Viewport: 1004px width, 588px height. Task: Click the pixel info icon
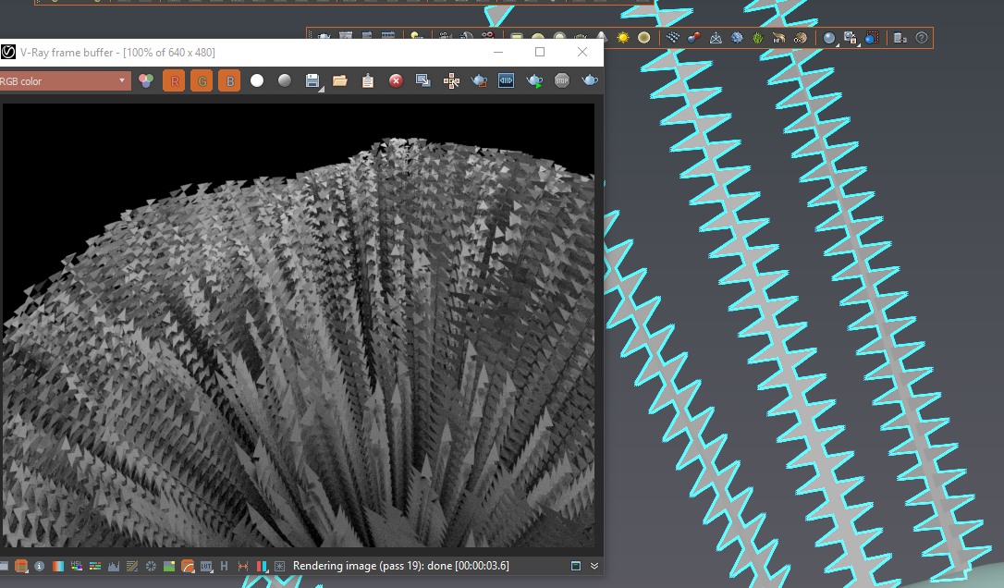[39, 566]
